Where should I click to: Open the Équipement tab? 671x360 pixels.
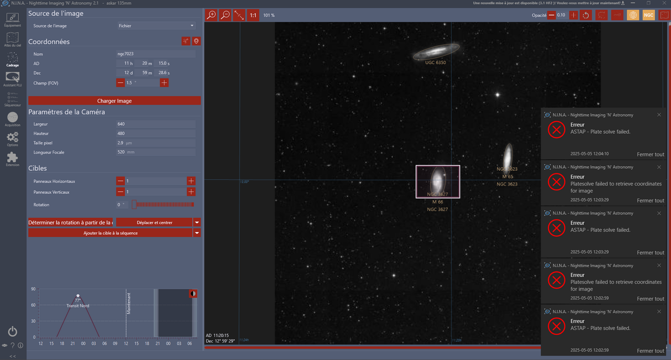(x=13, y=20)
